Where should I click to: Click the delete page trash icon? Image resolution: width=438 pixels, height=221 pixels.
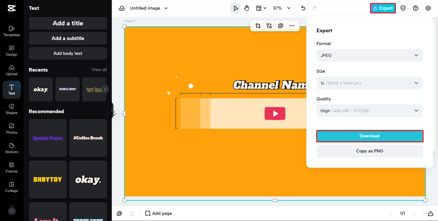132,213
